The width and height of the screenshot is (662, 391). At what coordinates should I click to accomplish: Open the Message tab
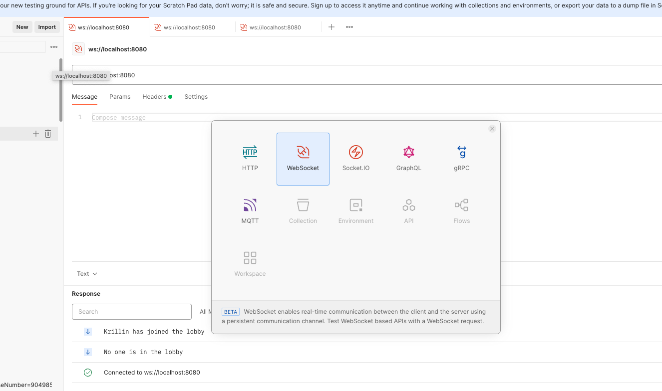click(x=85, y=97)
